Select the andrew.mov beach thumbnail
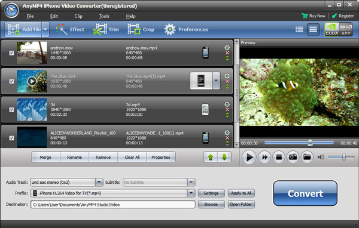Screen dimensions: 359x228 click(32, 53)
